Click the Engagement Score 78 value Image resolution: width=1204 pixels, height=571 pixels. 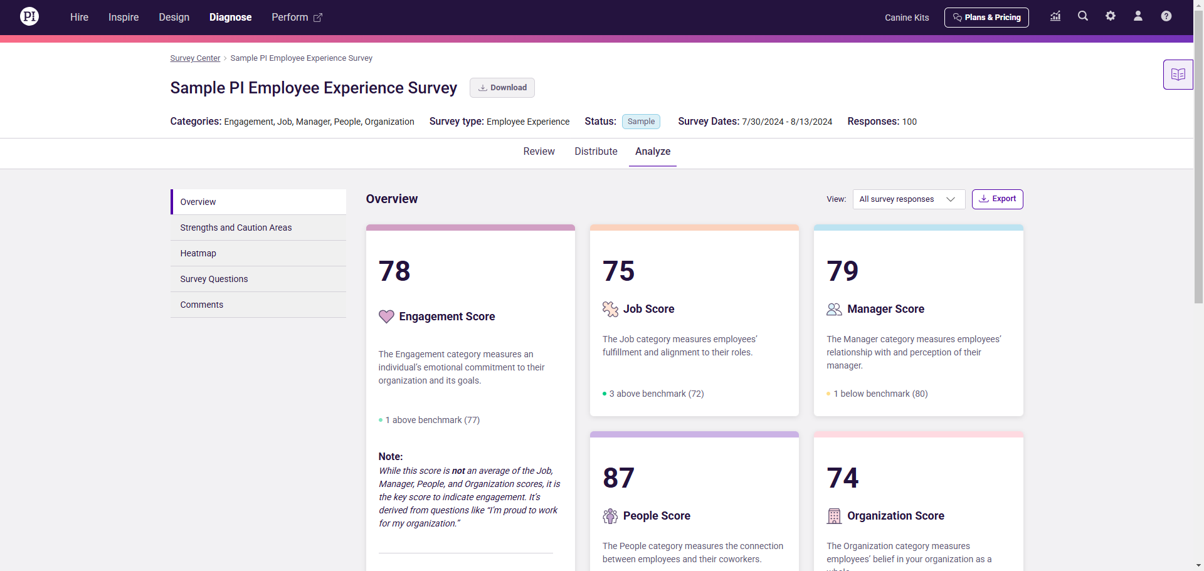pyautogui.click(x=394, y=271)
